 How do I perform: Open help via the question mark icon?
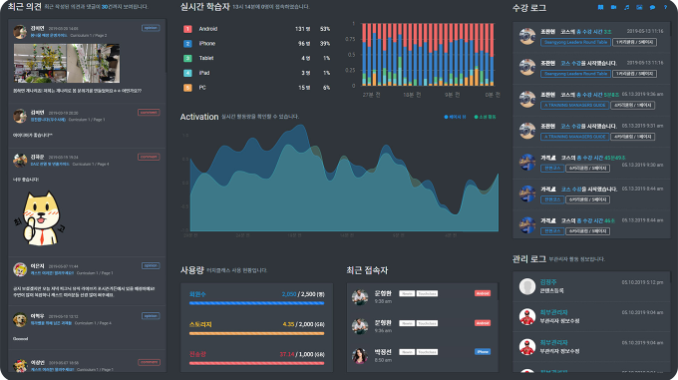pos(665,7)
